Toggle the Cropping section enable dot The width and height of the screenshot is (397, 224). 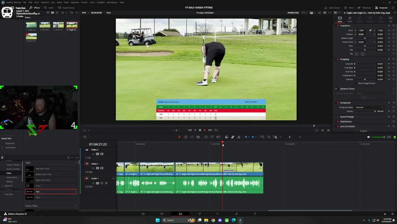point(338,59)
